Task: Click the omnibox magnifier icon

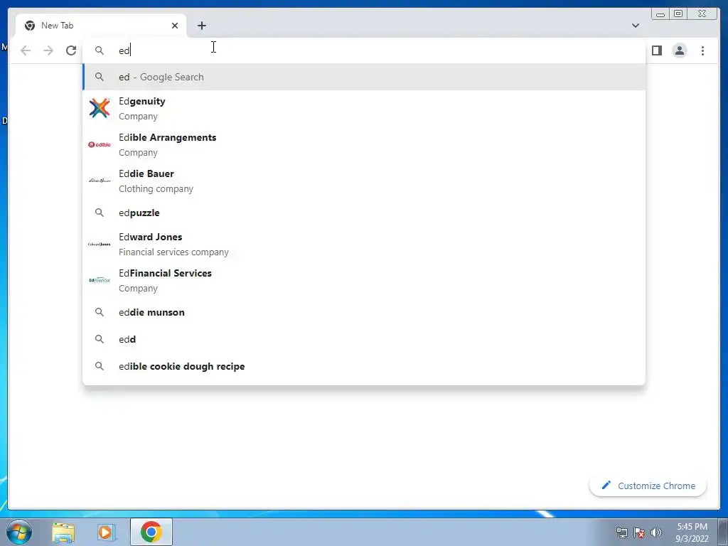Action: coord(100,50)
